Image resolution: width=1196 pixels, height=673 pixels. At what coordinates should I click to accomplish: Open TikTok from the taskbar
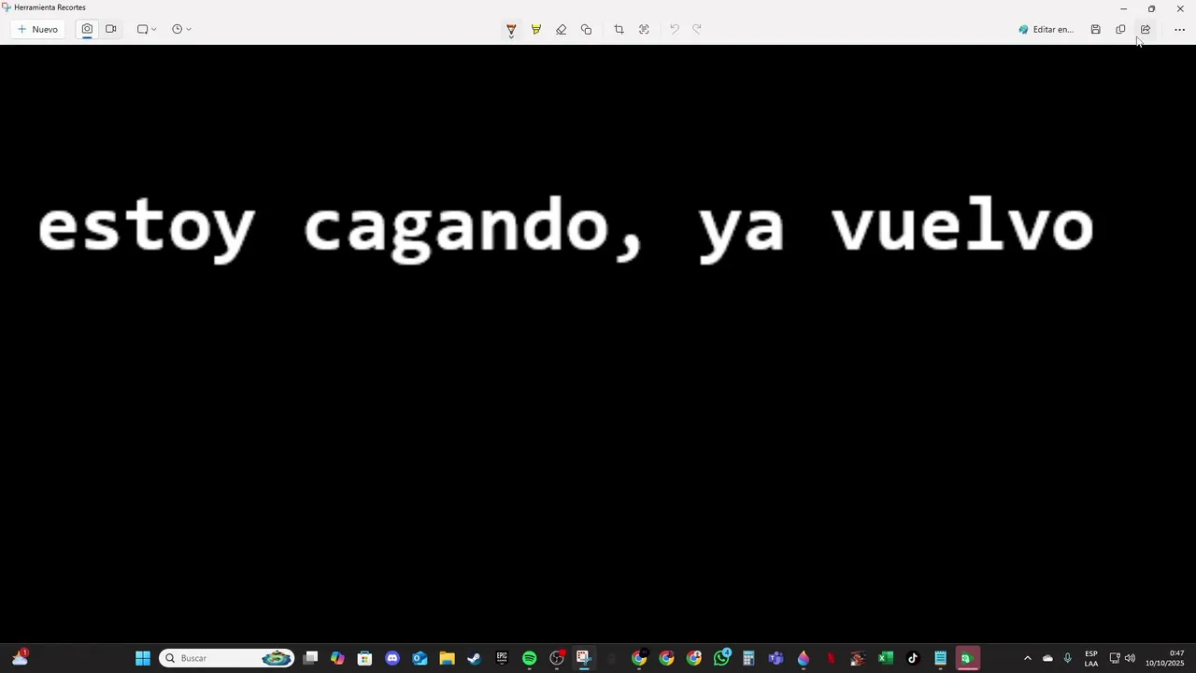point(913,658)
